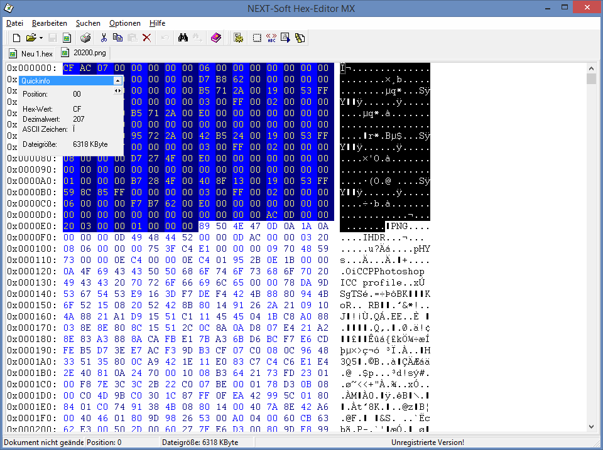Click status bar 'Dokument nicht geände' field
Viewport: 603px width, 450px height.
(x=43, y=442)
